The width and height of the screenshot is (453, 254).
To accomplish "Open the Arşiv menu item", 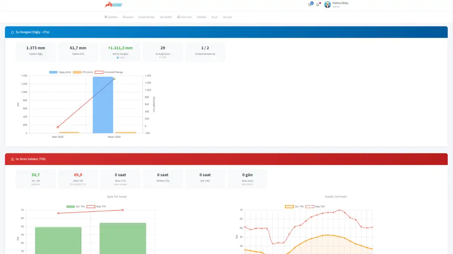I will point(214,17).
